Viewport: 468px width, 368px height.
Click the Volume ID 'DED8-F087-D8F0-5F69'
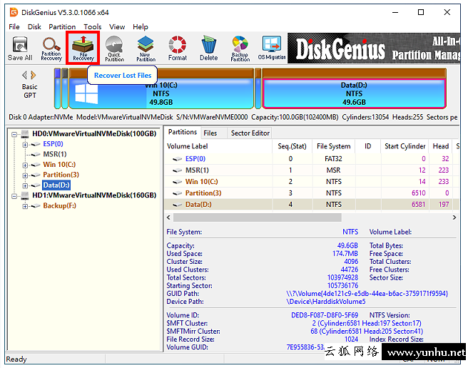(x=325, y=315)
